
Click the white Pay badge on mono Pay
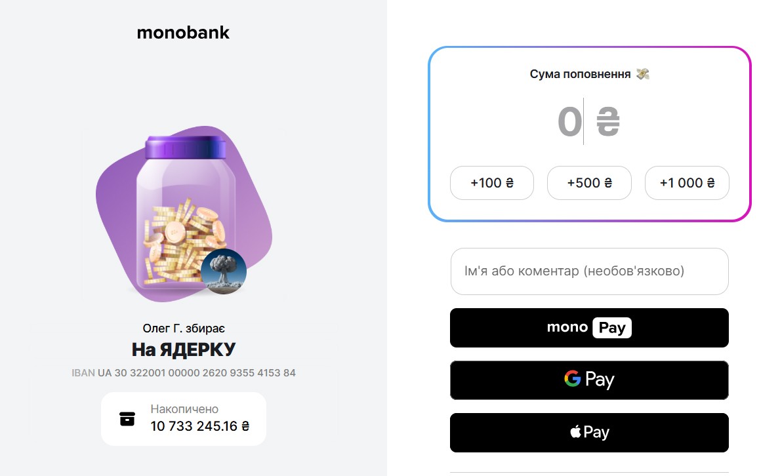click(611, 327)
